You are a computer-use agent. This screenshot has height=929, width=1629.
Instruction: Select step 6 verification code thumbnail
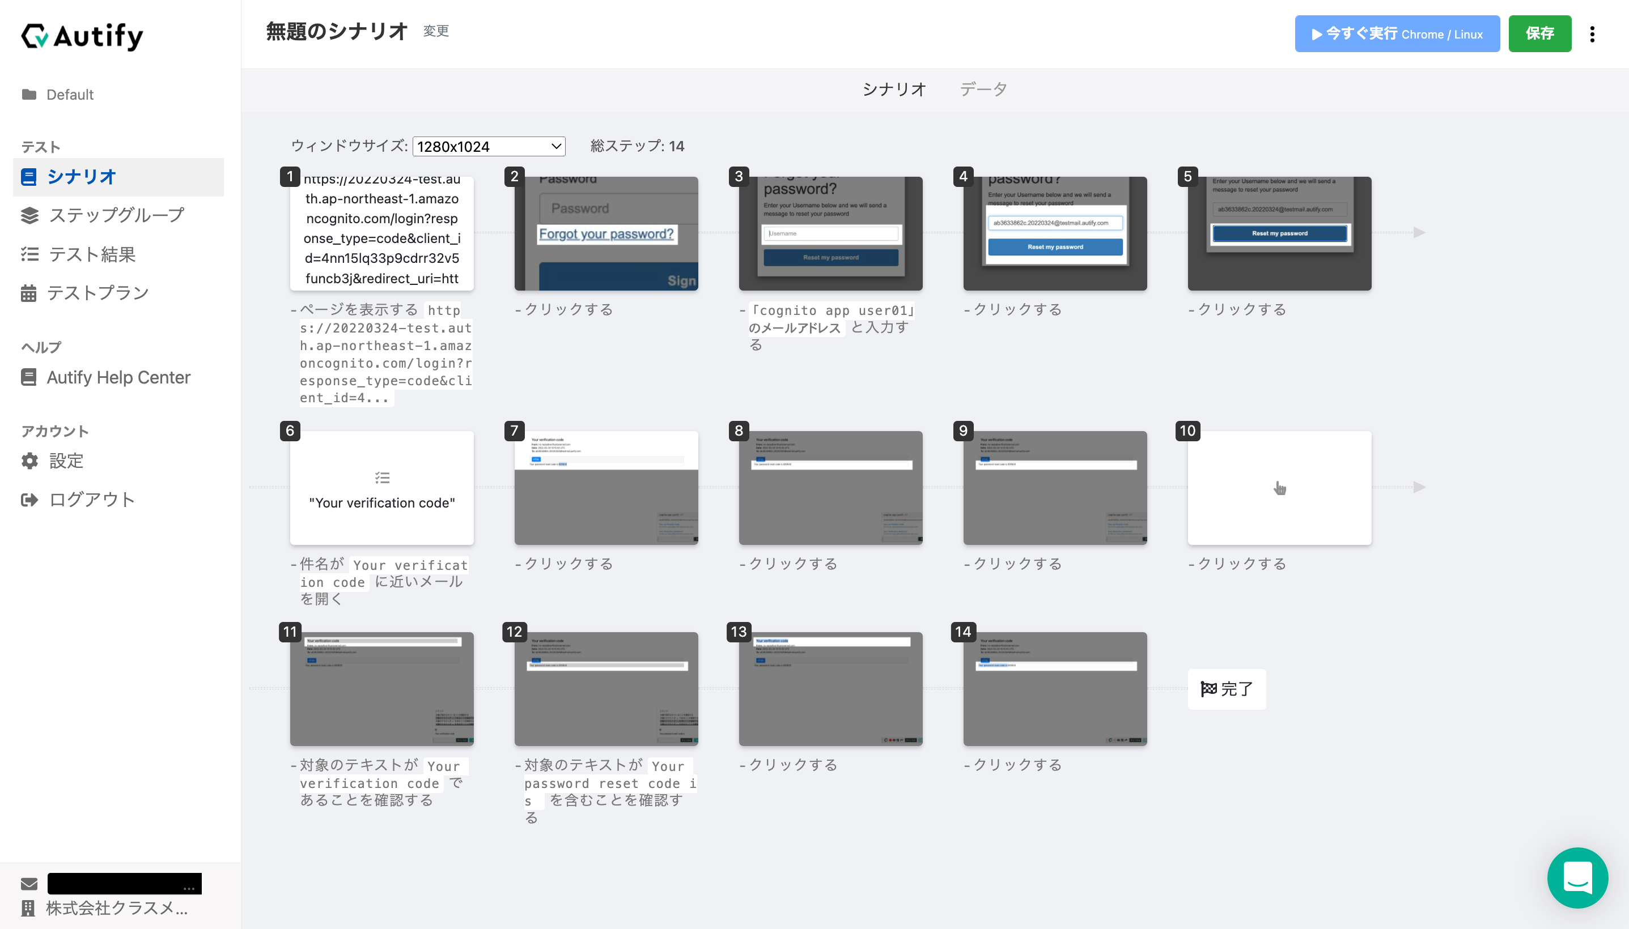click(x=381, y=488)
